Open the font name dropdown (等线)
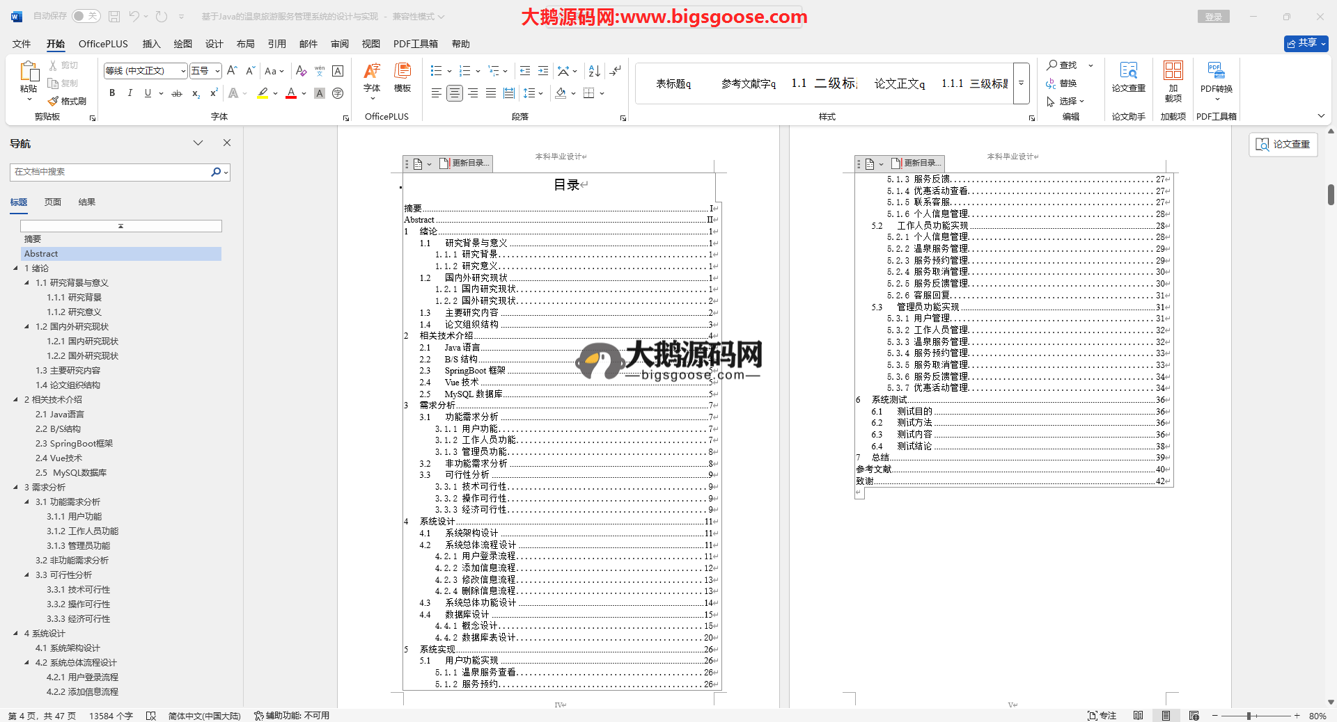Image resolution: width=1337 pixels, height=722 pixels. pyautogui.click(x=183, y=71)
